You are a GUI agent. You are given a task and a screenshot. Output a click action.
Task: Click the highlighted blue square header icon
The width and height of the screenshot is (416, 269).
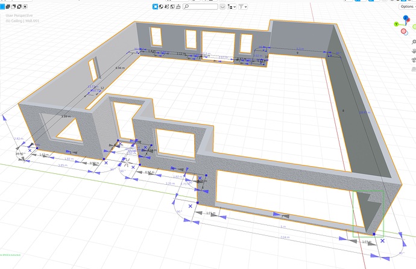click(x=155, y=7)
